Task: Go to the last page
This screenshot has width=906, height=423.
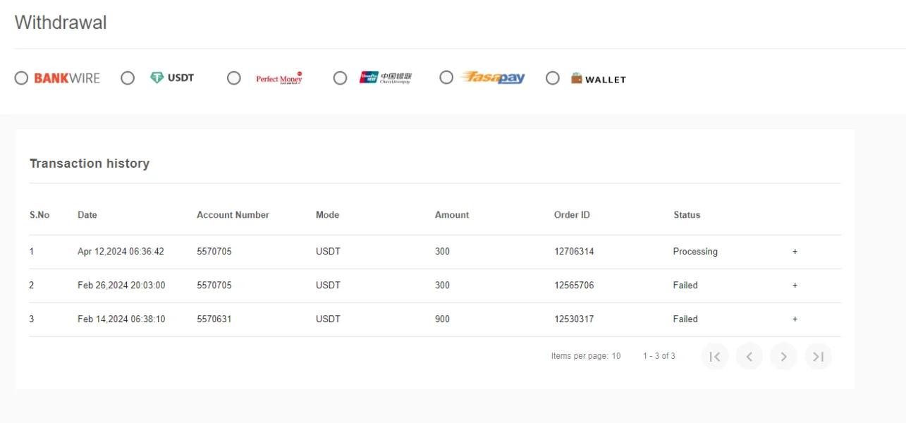Action: click(818, 357)
